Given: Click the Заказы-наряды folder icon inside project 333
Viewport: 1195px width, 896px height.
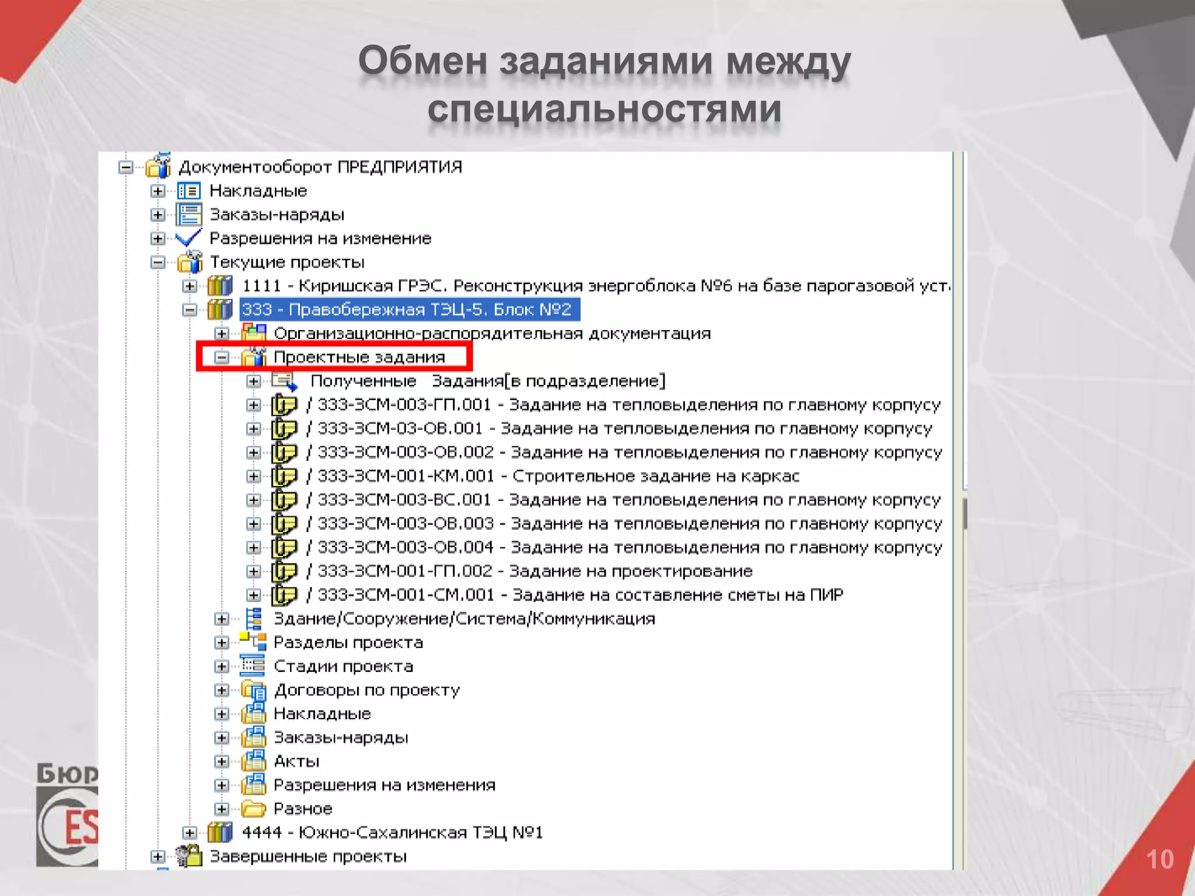Looking at the screenshot, I should point(254,737).
